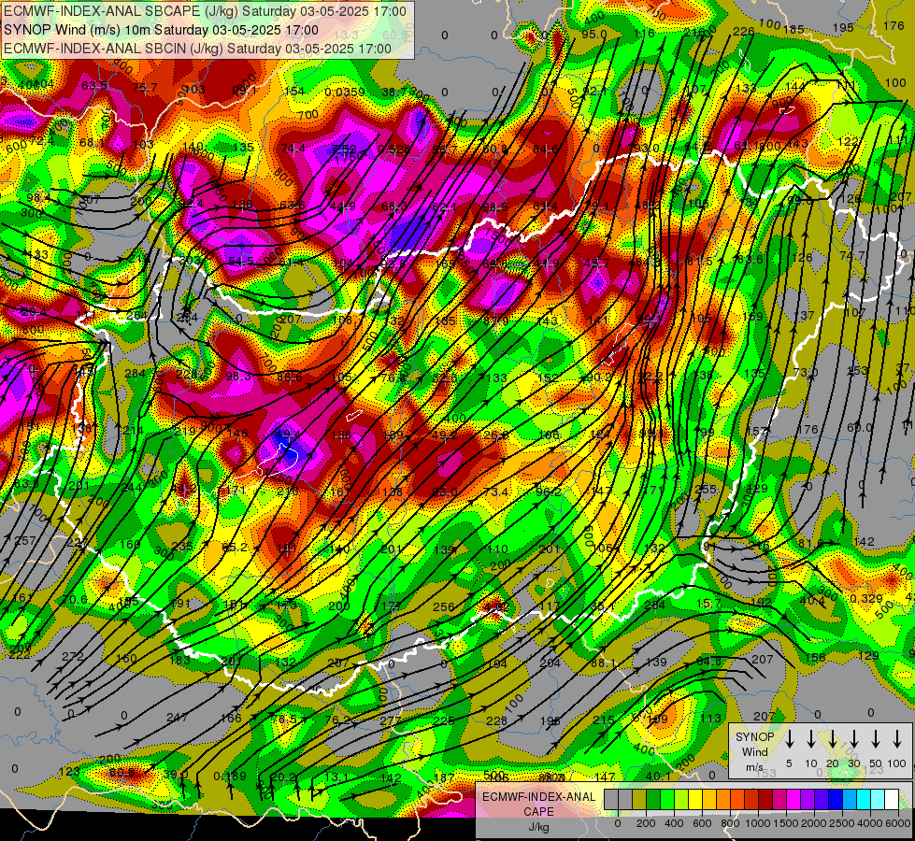The height and width of the screenshot is (841, 915).
Task: Click the ECMWF-INDEX-ANAL legend label
Action: (538, 797)
